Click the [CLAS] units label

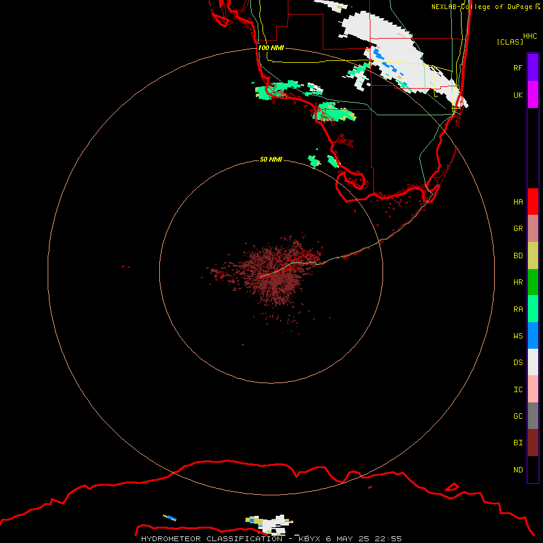coord(510,42)
